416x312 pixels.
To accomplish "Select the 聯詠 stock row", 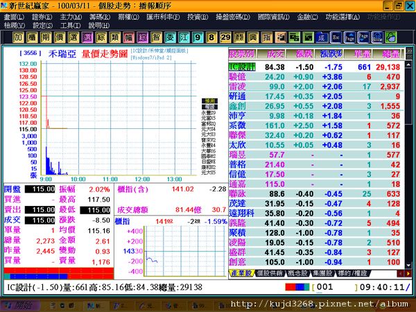I will 316,193.
